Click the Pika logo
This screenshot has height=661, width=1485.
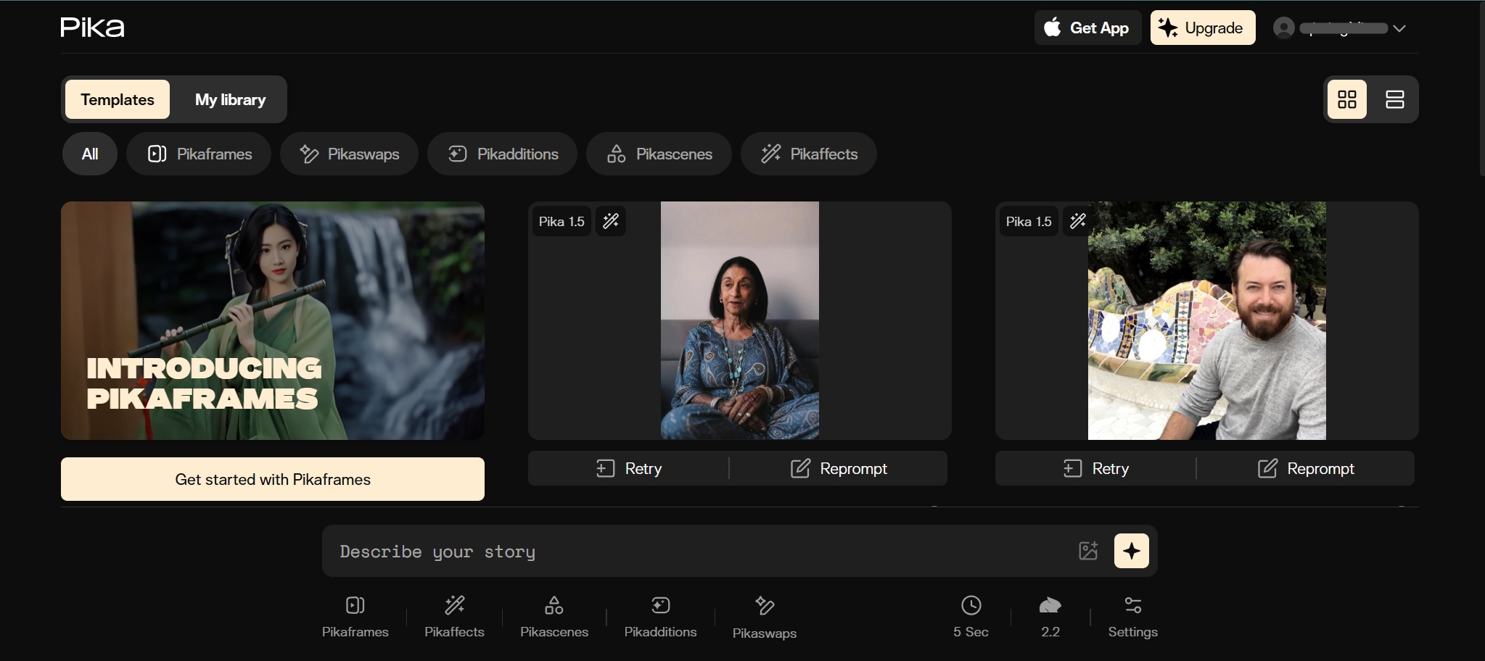pos(93,28)
